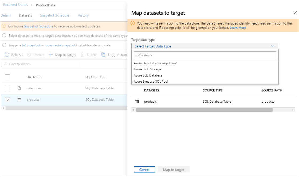The width and height of the screenshot is (299, 177).
Task: Check the categories dataset checkbox
Action: pos(7,88)
